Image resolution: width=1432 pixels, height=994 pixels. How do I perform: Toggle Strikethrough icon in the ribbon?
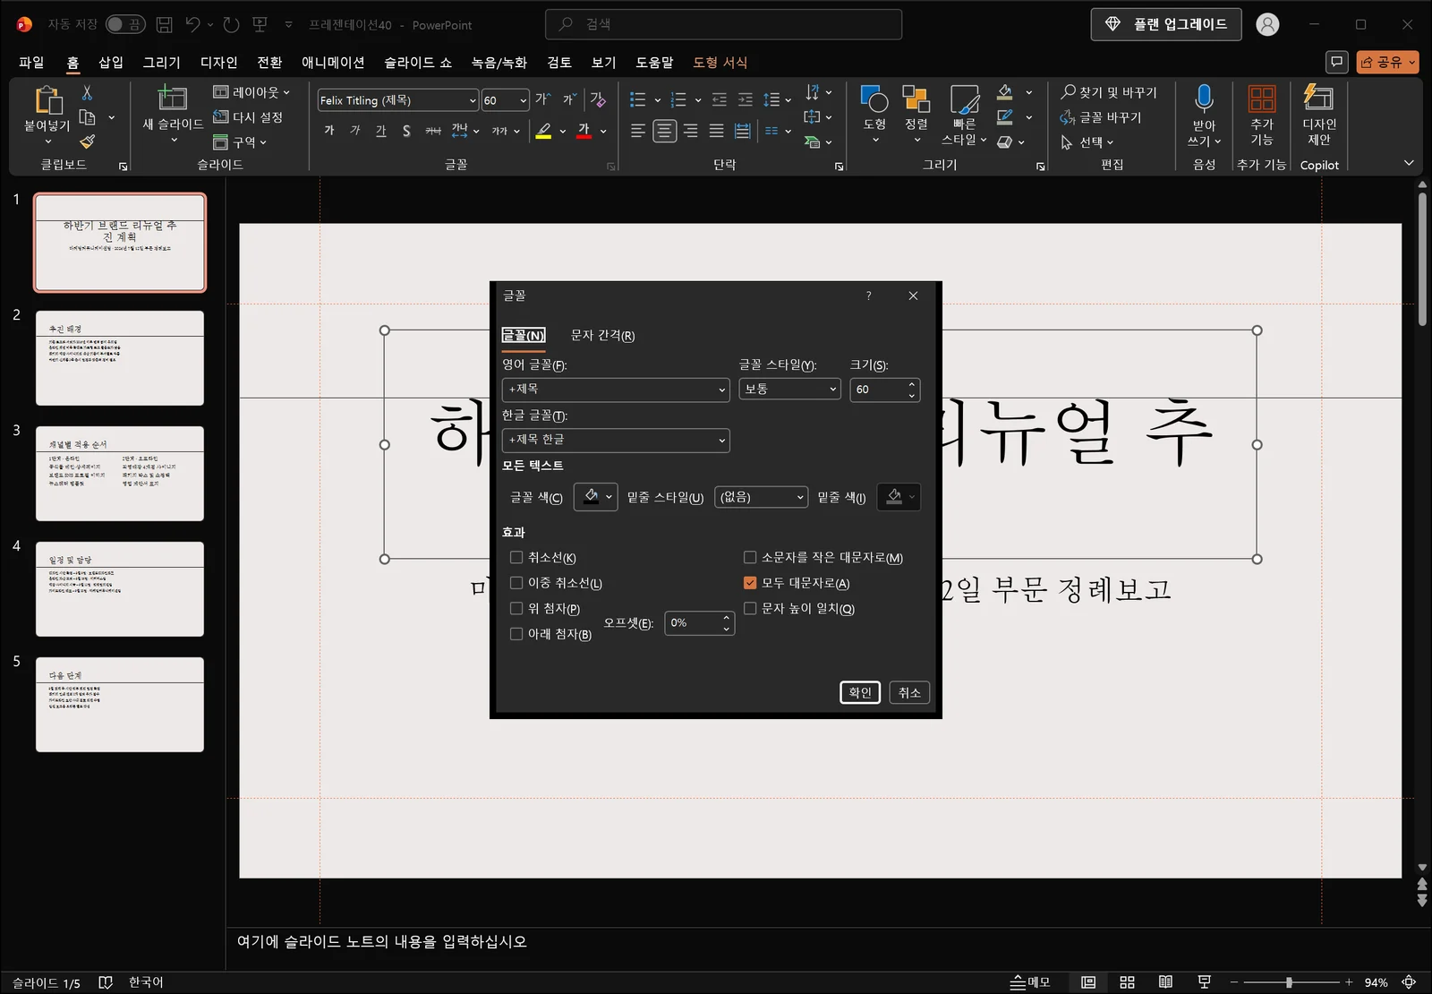point(433,131)
